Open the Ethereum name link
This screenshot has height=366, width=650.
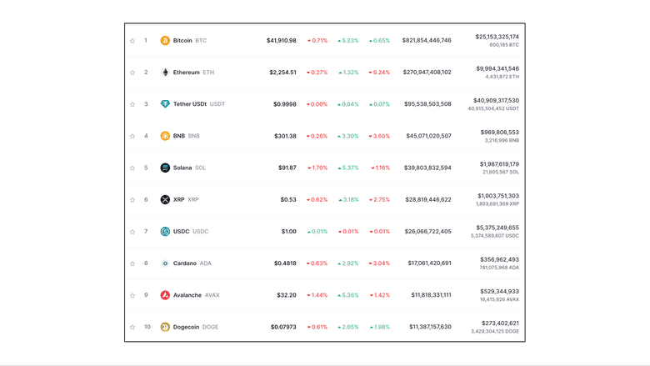click(186, 73)
